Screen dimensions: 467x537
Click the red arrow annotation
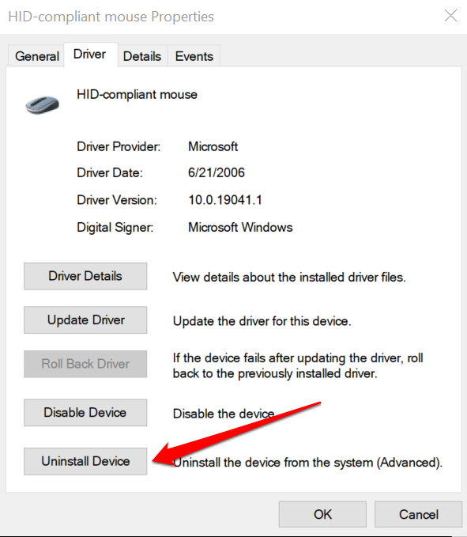[236, 434]
